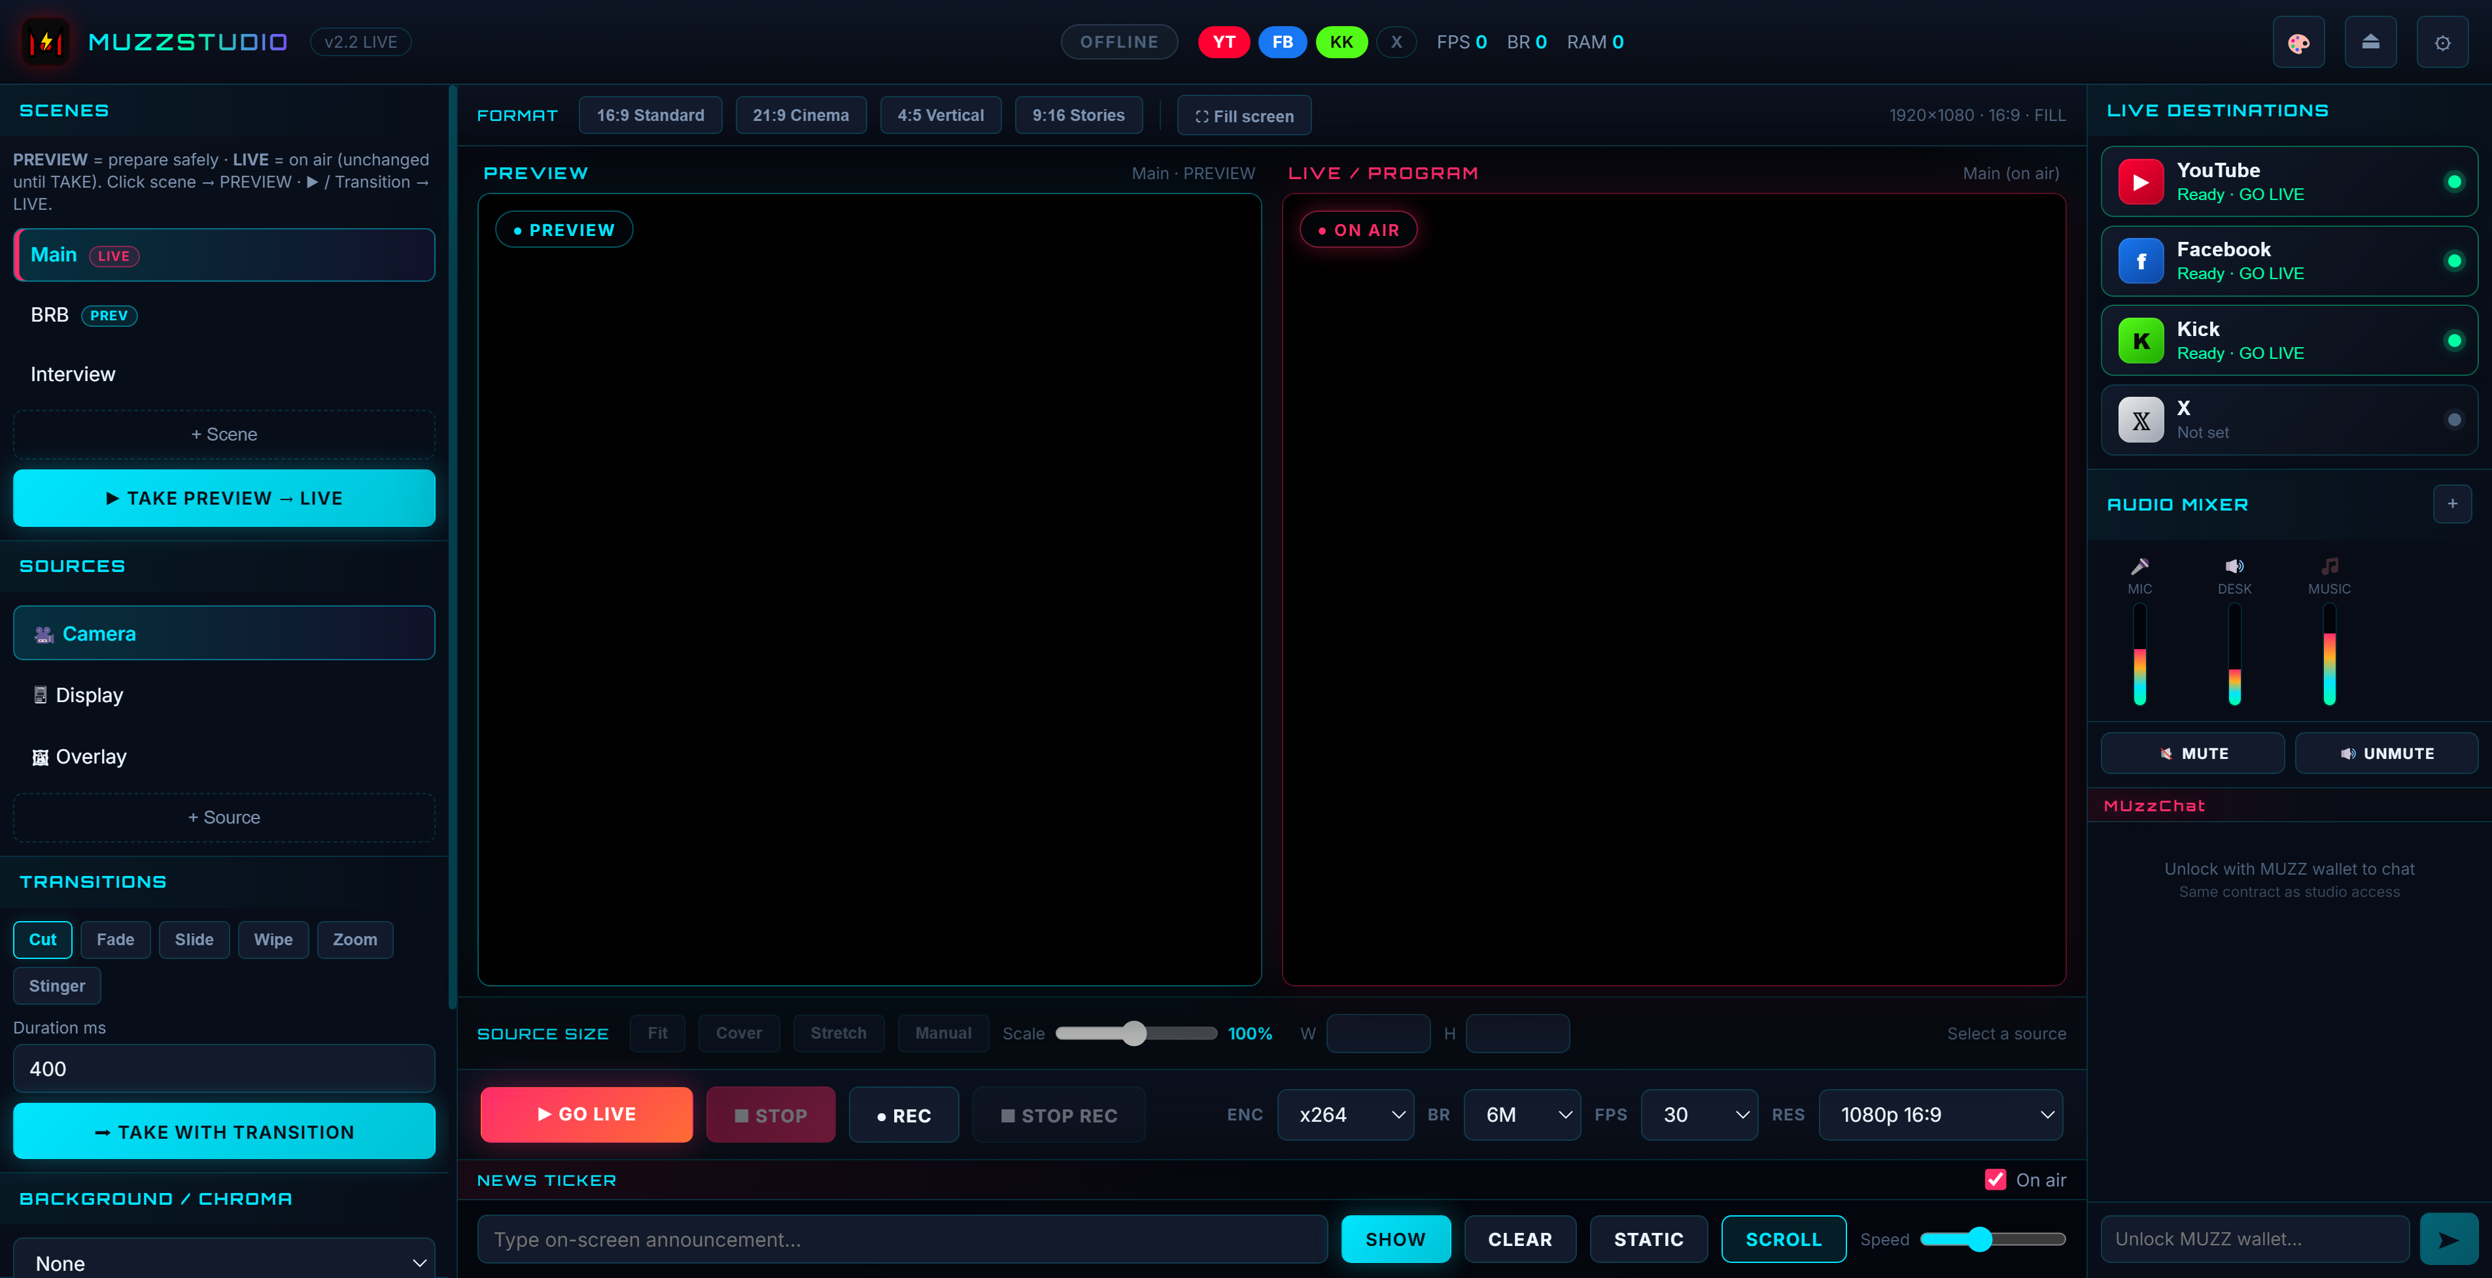The image size is (2492, 1278).
Task: Click the Display source icon
Action: point(41,695)
